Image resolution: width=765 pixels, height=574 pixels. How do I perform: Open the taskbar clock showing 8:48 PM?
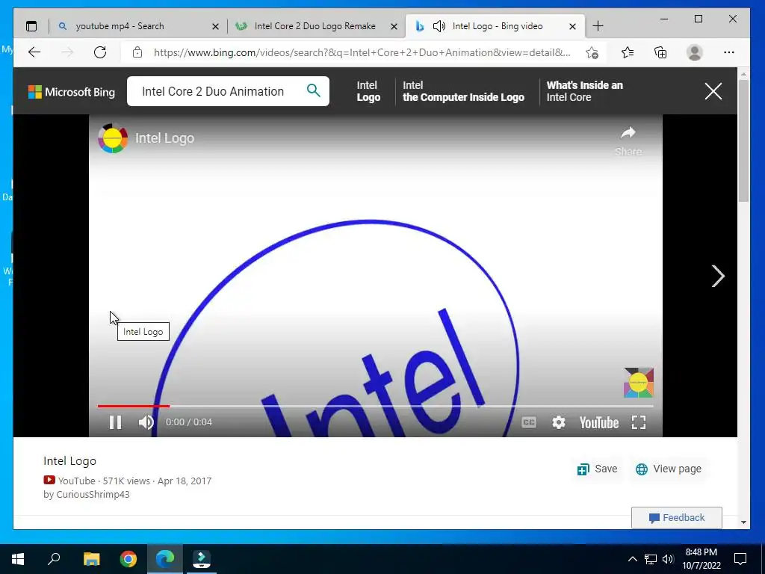[x=701, y=559]
